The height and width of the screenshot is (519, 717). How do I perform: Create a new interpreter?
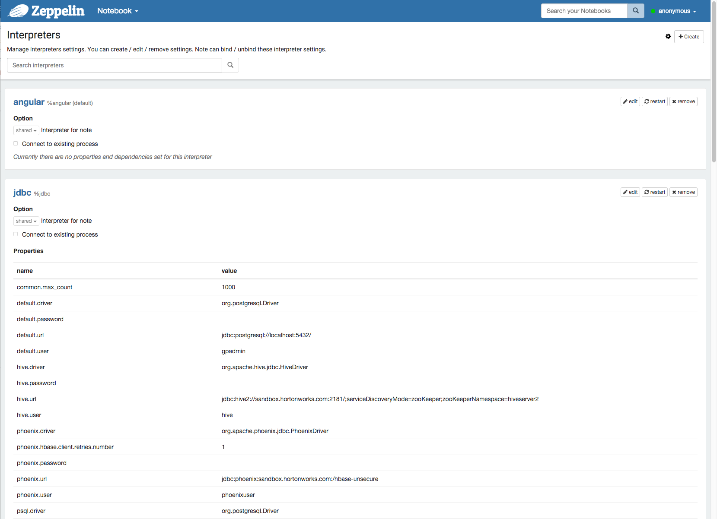click(x=689, y=37)
